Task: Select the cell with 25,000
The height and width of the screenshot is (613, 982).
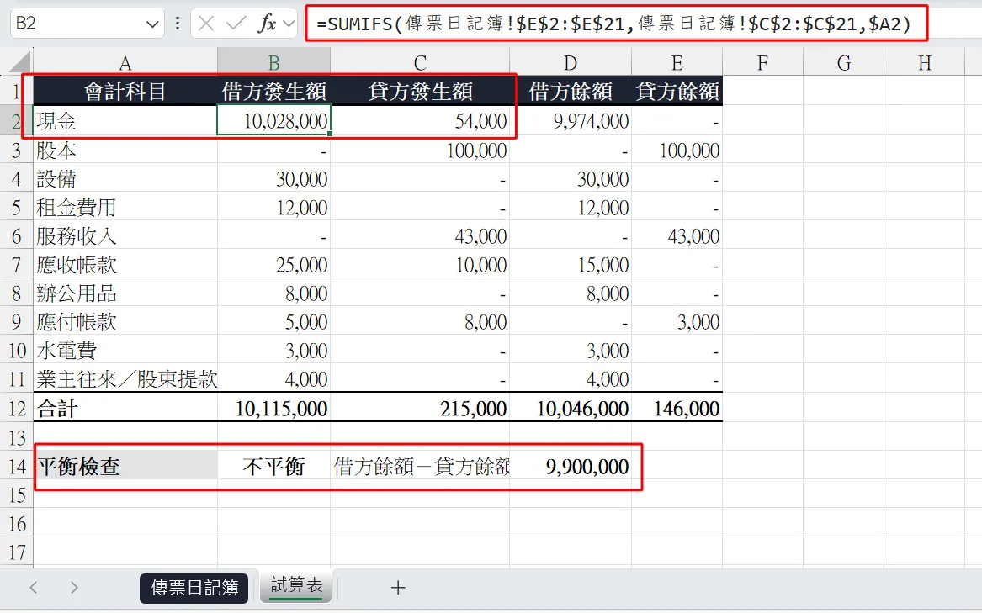Action: (273, 264)
